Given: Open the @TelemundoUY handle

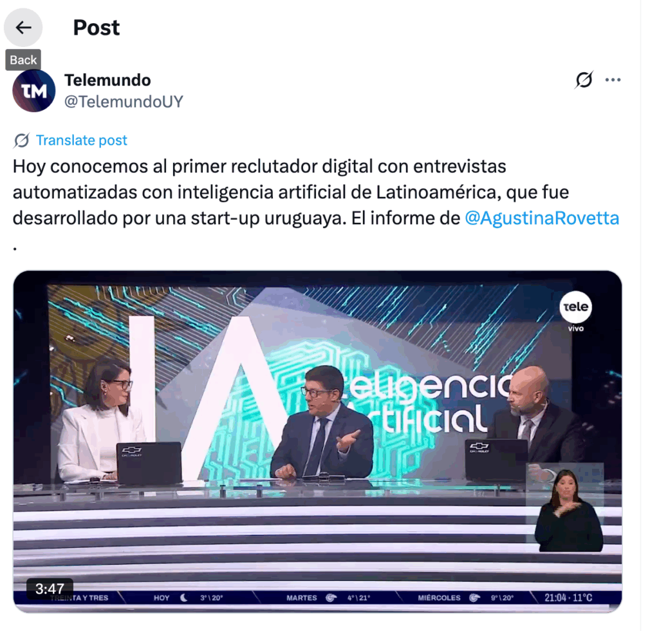Looking at the screenshot, I should pyautogui.click(x=124, y=102).
